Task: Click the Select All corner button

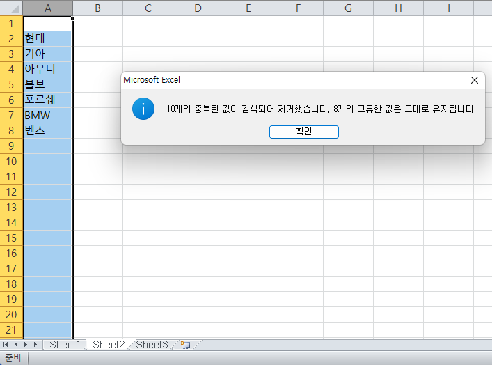Action: click(x=11, y=8)
